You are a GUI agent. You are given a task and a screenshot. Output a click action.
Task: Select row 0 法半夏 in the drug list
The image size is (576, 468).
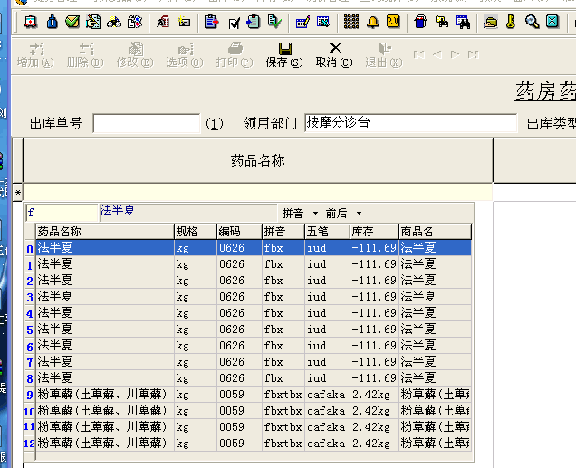coord(104,247)
